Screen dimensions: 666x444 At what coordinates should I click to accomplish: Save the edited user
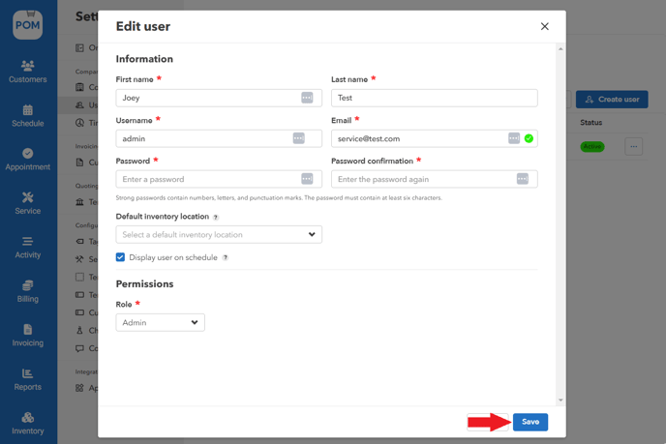pyautogui.click(x=530, y=422)
